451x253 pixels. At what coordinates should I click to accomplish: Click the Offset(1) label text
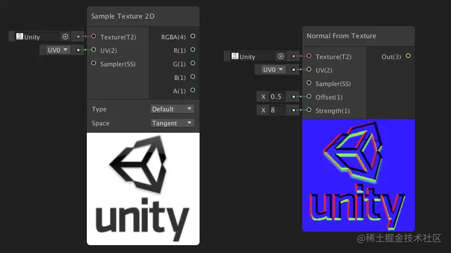[x=329, y=97]
